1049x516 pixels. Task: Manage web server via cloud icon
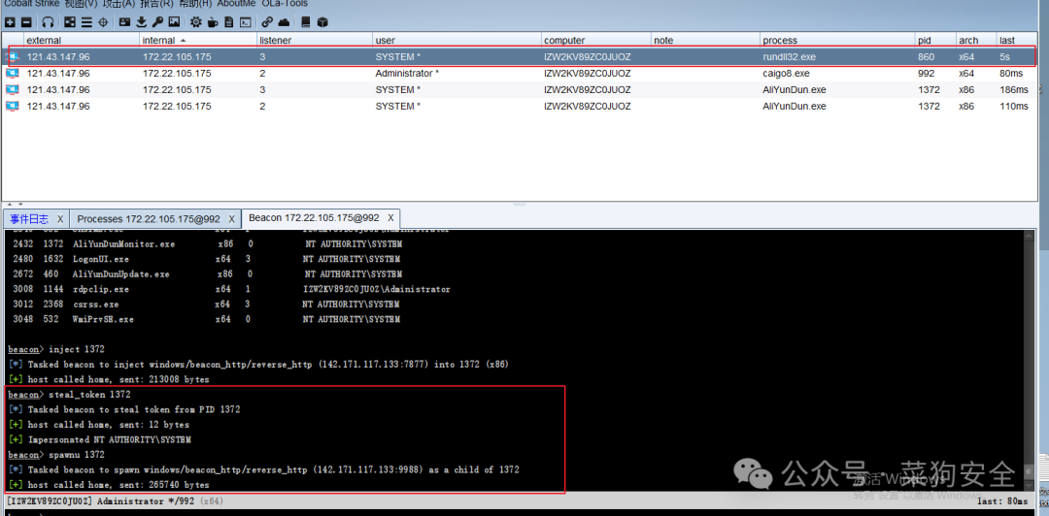(x=284, y=22)
